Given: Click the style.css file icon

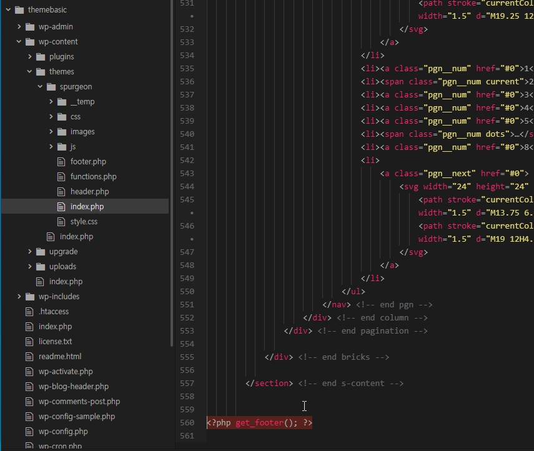Looking at the screenshot, I should [x=61, y=221].
